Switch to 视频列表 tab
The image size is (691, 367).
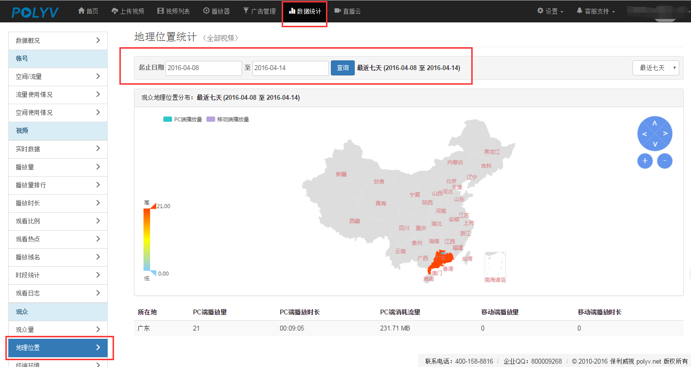173,11
